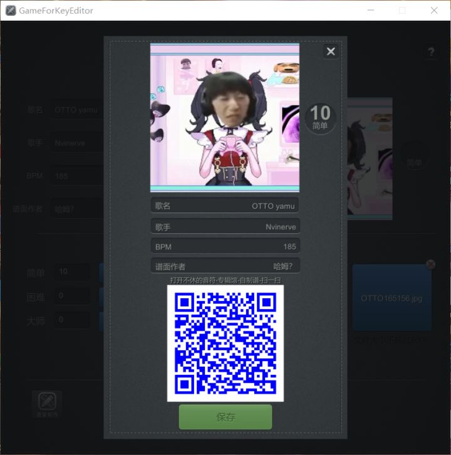
Task: Click the blue QR code image
Action: [x=225, y=343]
